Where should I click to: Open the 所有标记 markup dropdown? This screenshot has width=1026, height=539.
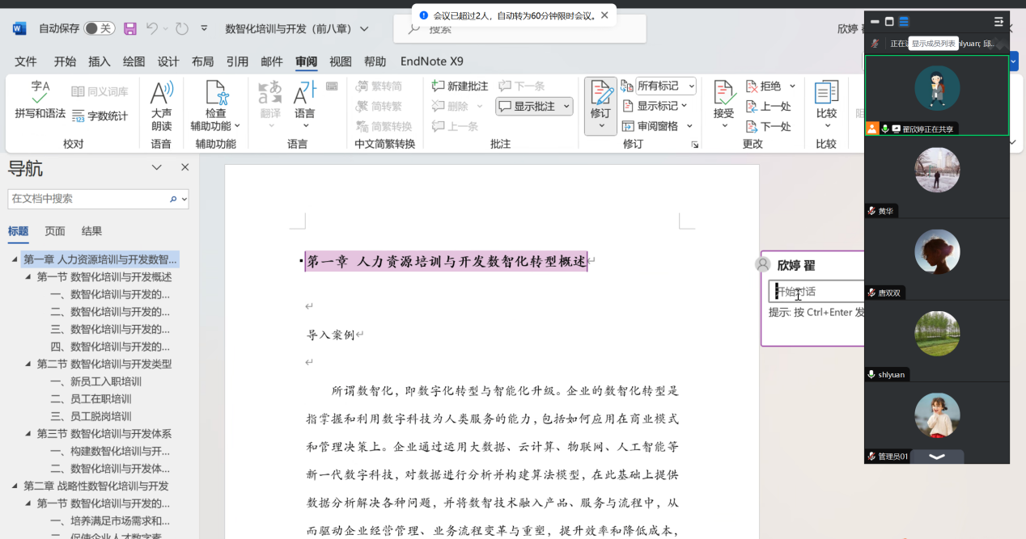pyautogui.click(x=665, y=86)
